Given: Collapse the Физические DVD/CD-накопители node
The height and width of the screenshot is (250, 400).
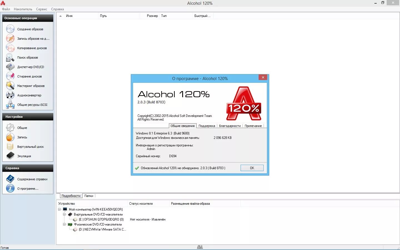Looking at the screenshot, I should point(64,224).
